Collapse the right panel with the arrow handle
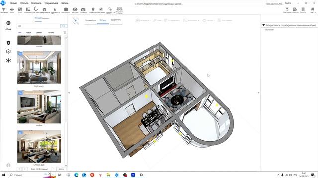 [x=258, y=93]
